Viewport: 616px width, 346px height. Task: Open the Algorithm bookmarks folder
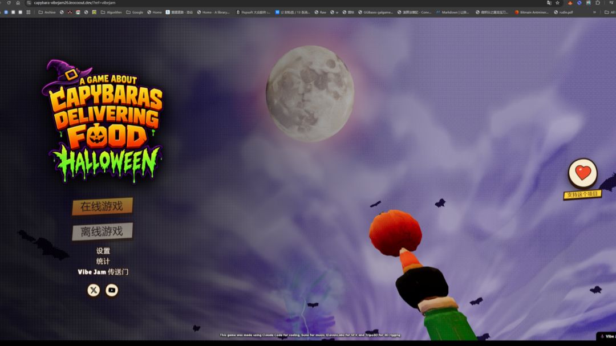111,12
